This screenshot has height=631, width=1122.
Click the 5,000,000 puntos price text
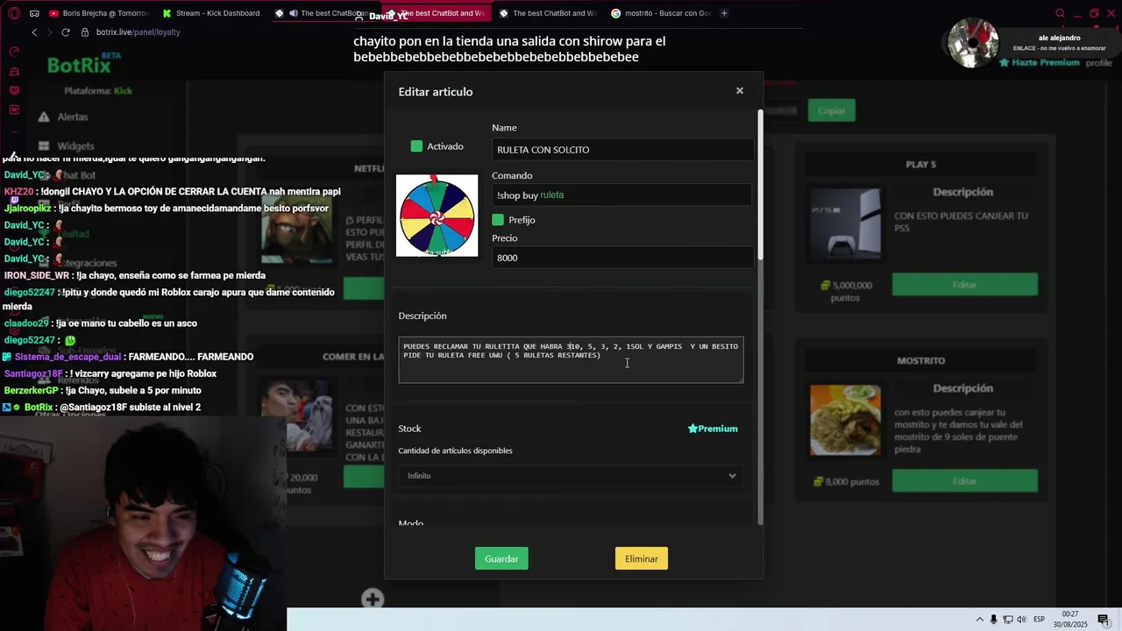point(845,291)
